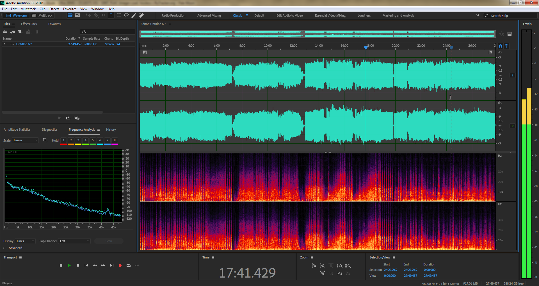Switch to Multitrack view
Viewport: 539px width, 286px height.
click(x=42, y=15)
